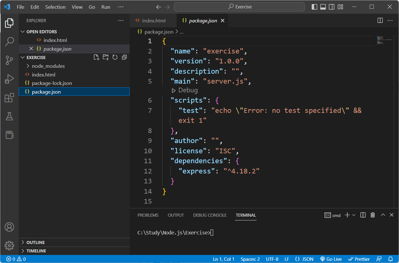
Task: Open notifications bell in status bar
Action: (x=391, y=259)
